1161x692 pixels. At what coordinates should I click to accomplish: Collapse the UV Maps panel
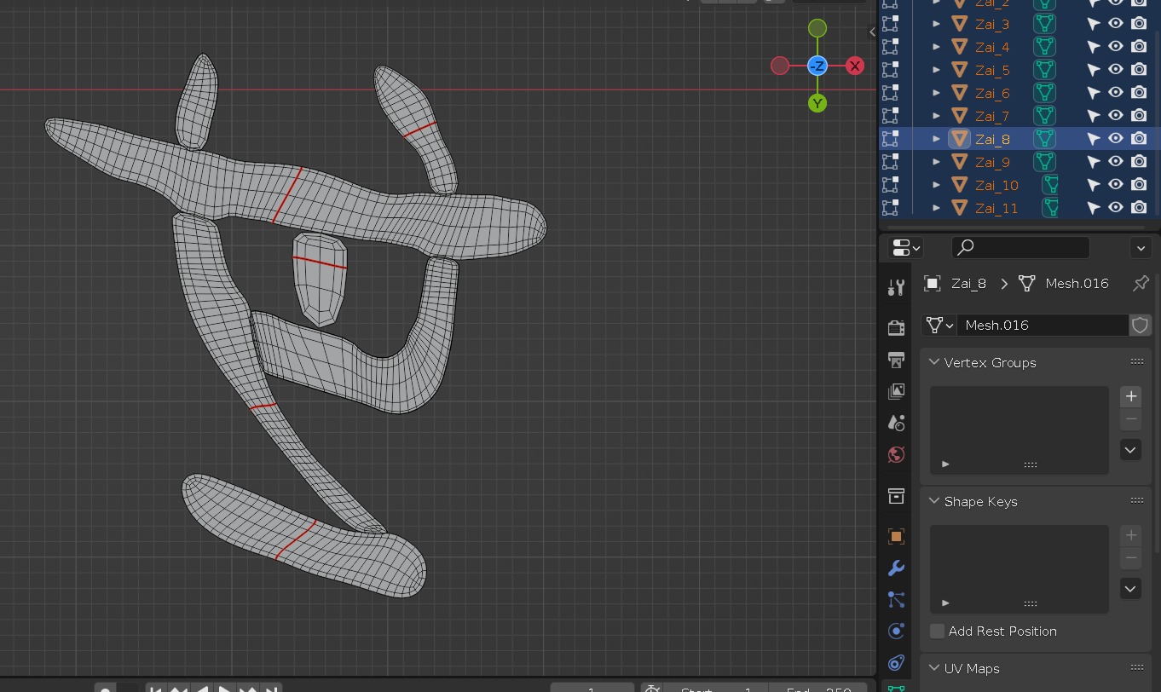click(x=935, y=668)
